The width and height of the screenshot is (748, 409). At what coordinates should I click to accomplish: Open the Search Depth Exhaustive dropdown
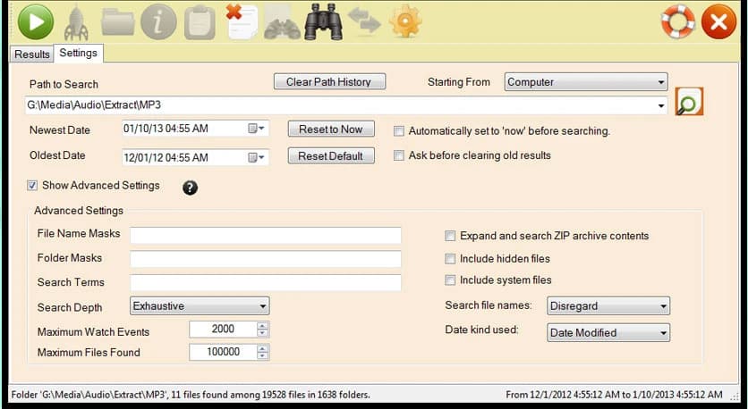(200, 306)
